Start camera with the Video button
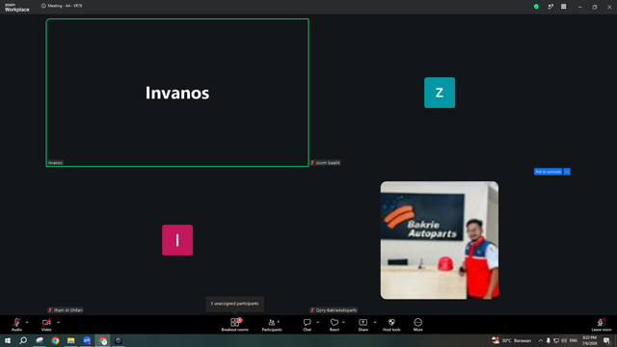This screenshot has height=347, width=617. point(46,325)
